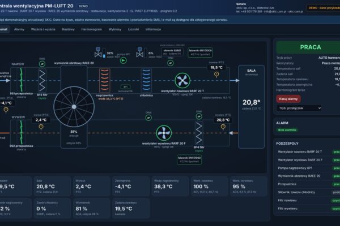Click the supply fan RARF 20 T icon
Screen dimensions: 340x226
tap(182, 80)
